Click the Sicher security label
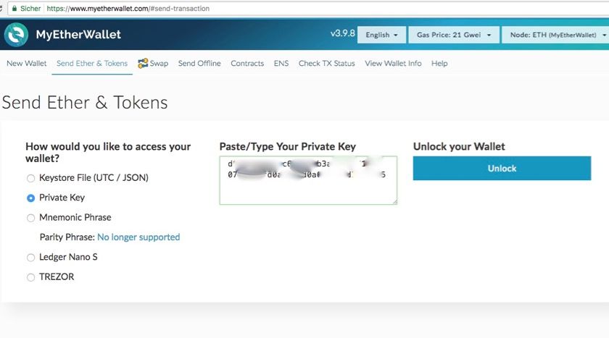 pos(30,9)
